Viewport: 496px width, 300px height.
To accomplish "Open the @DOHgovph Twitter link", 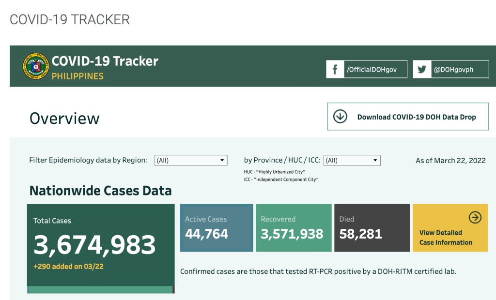I will click(x=453, y=70).
